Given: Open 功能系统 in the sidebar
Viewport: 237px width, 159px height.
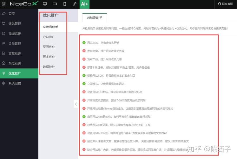Looking at the screenshot, I should (19, 64).
